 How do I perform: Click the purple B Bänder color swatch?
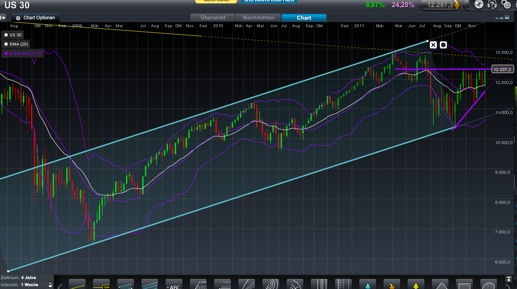point(5,53)
